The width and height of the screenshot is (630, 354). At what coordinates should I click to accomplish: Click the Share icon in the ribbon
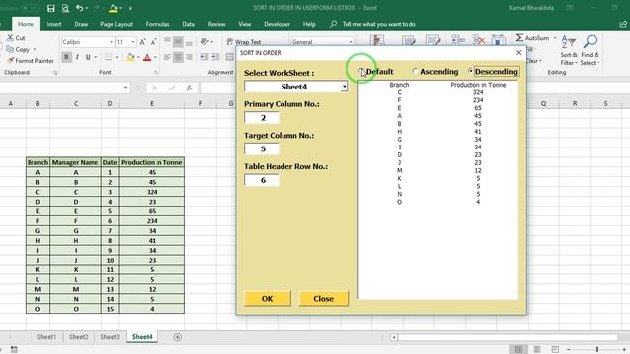tap(623, 24)
